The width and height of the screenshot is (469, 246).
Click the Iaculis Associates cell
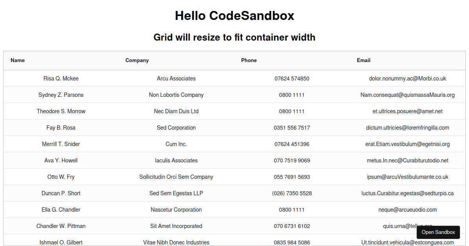tap(176, 160)
